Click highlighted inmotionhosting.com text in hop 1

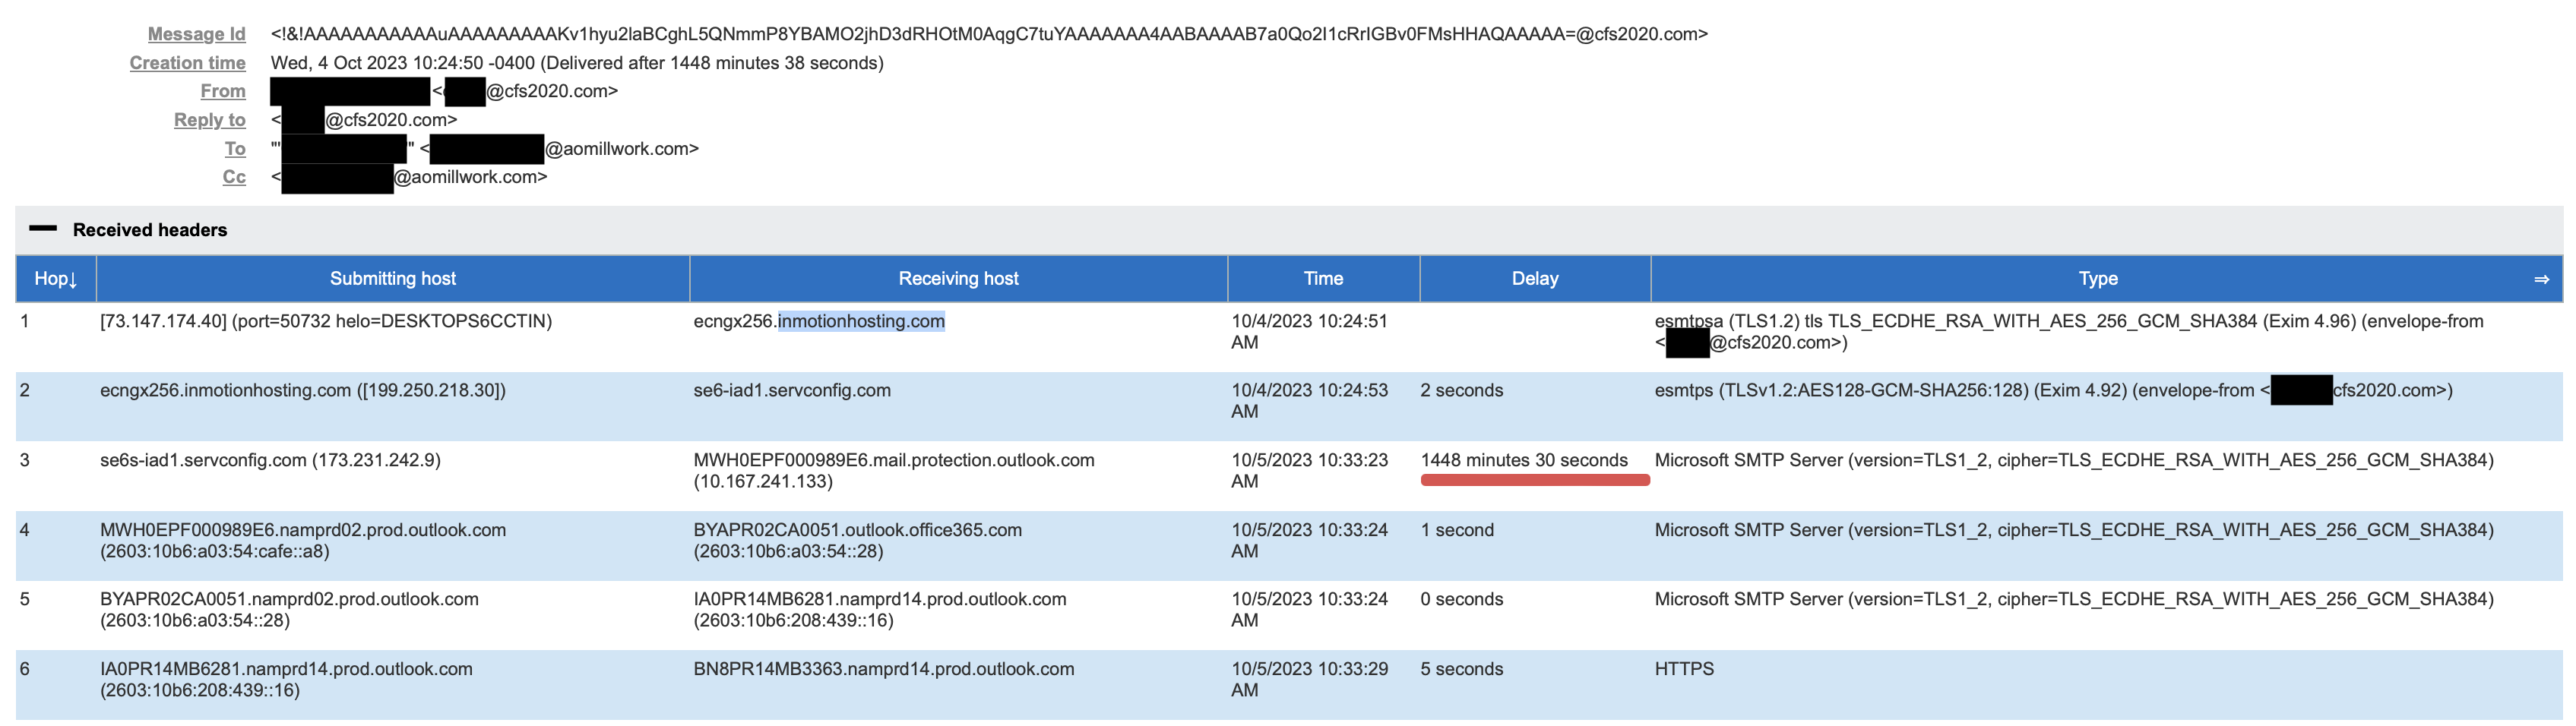click(x=861, y=321)
